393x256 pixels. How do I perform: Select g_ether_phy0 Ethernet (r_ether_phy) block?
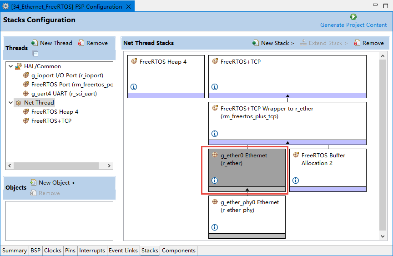247,217
